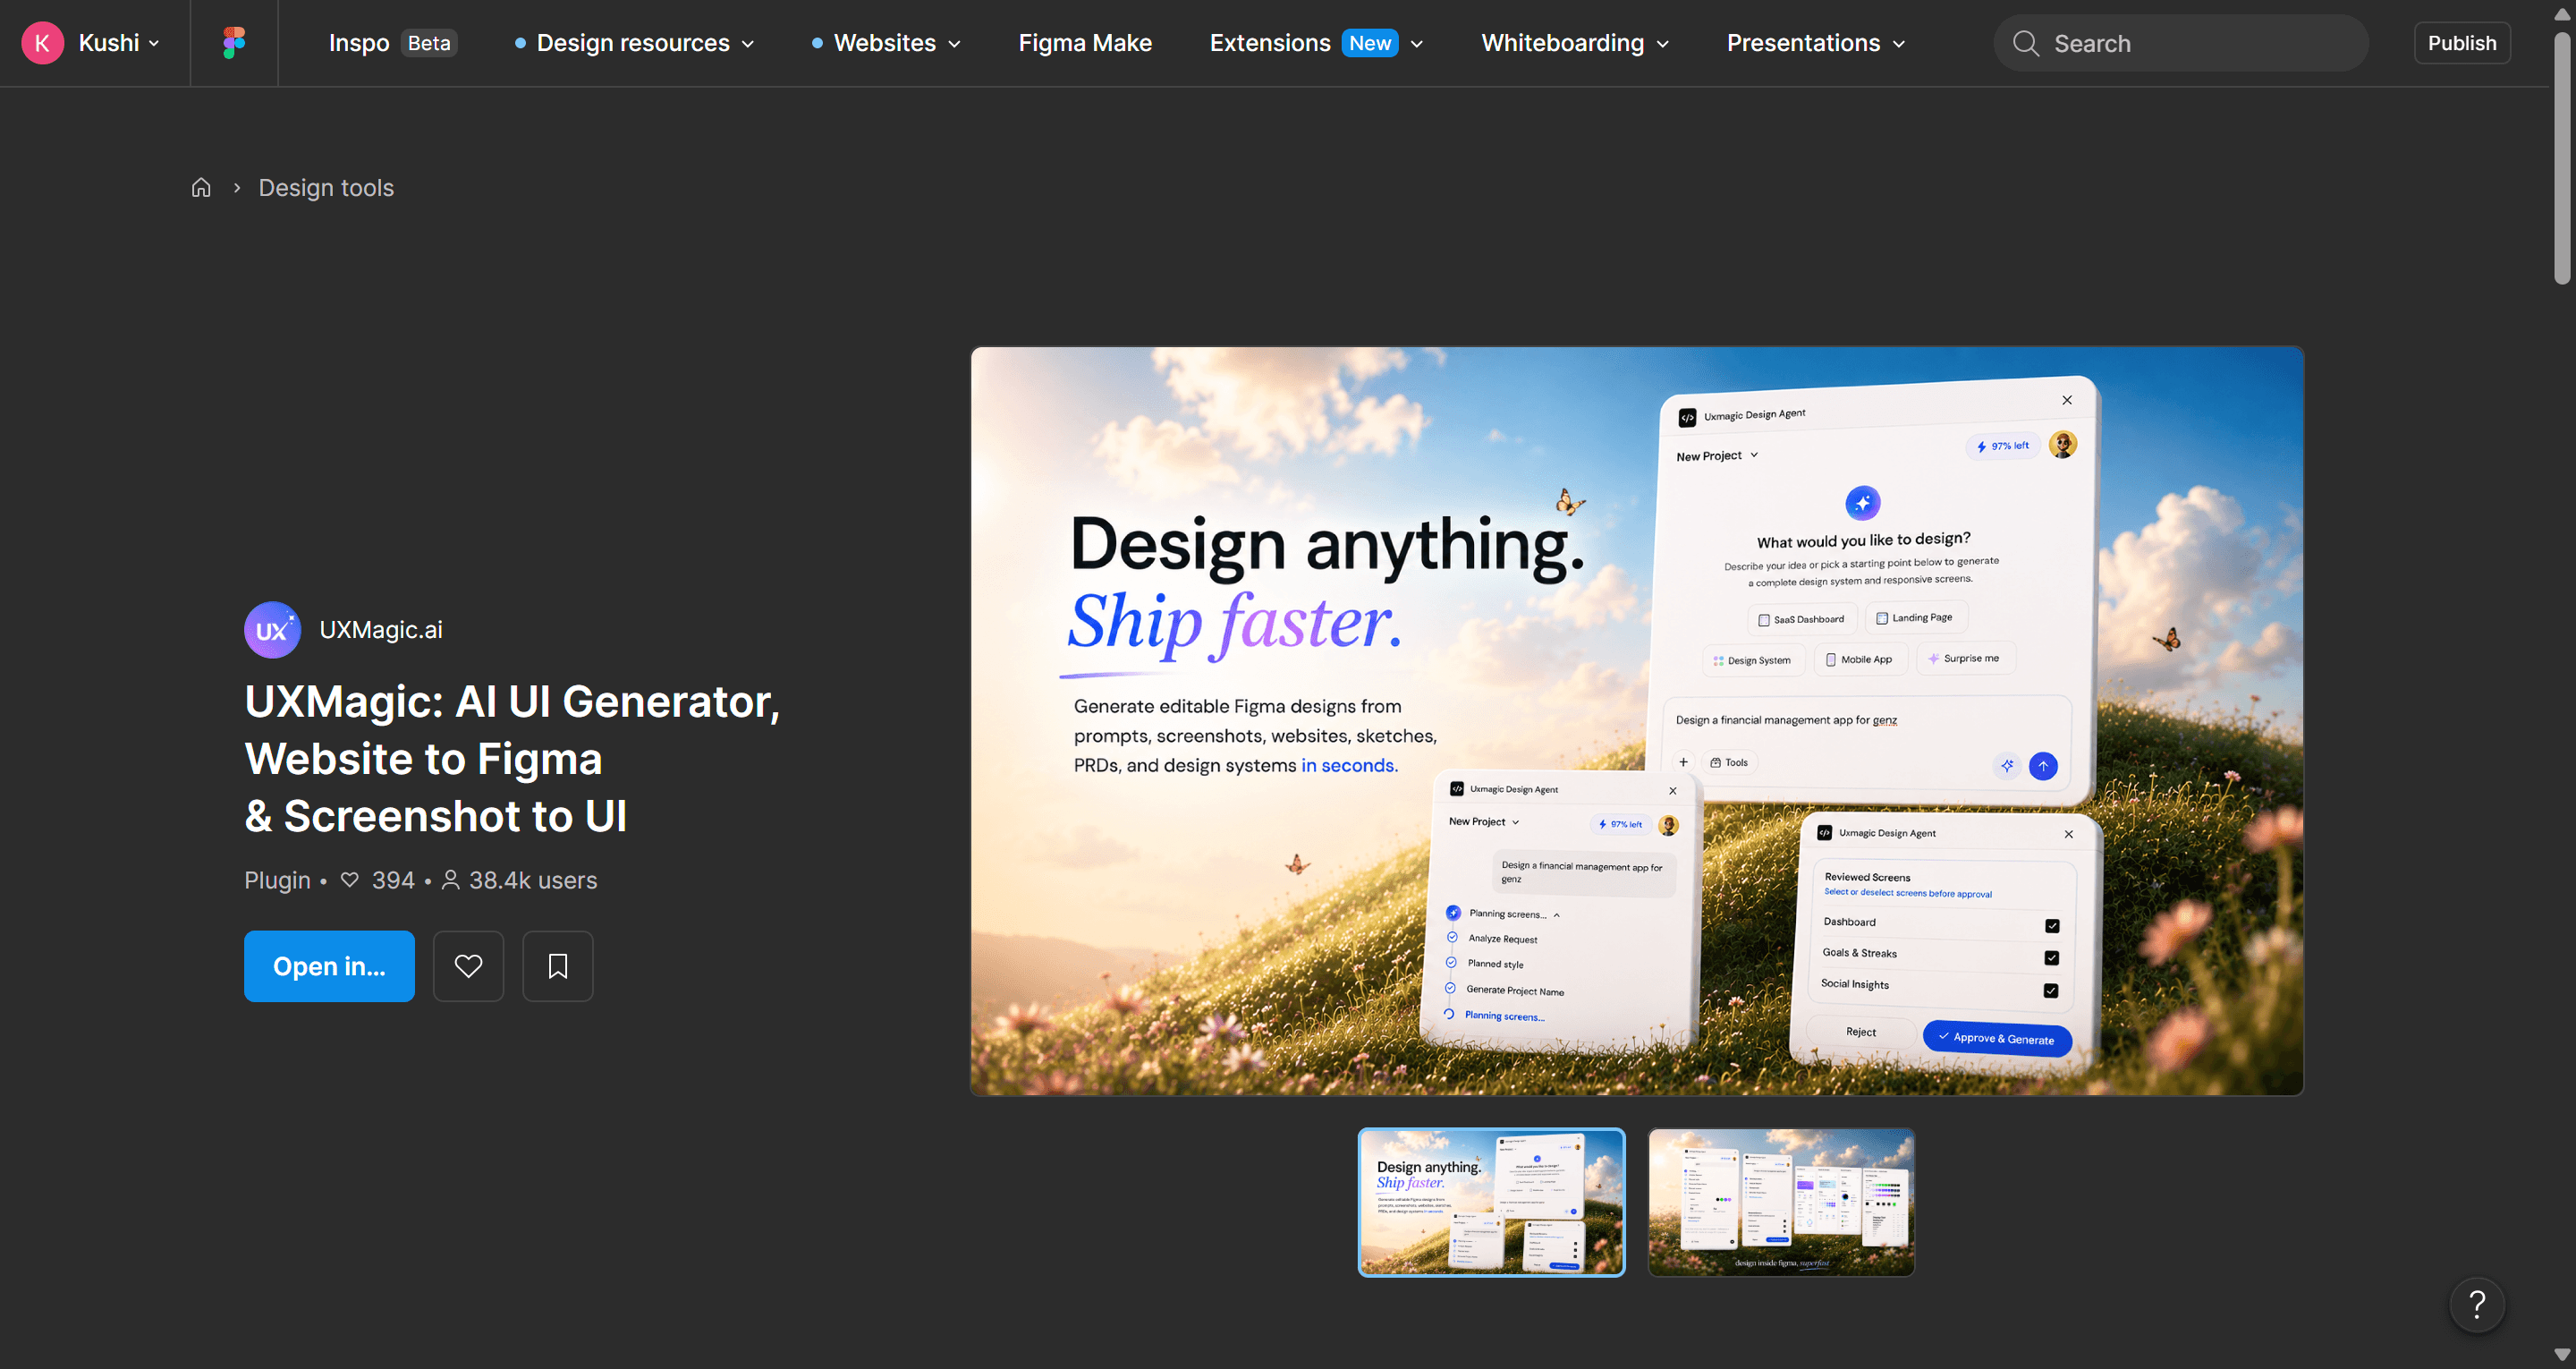This screenshot has height=1369, width=2576.
Task: Go to Figma Make
Action: (1085, 43)
